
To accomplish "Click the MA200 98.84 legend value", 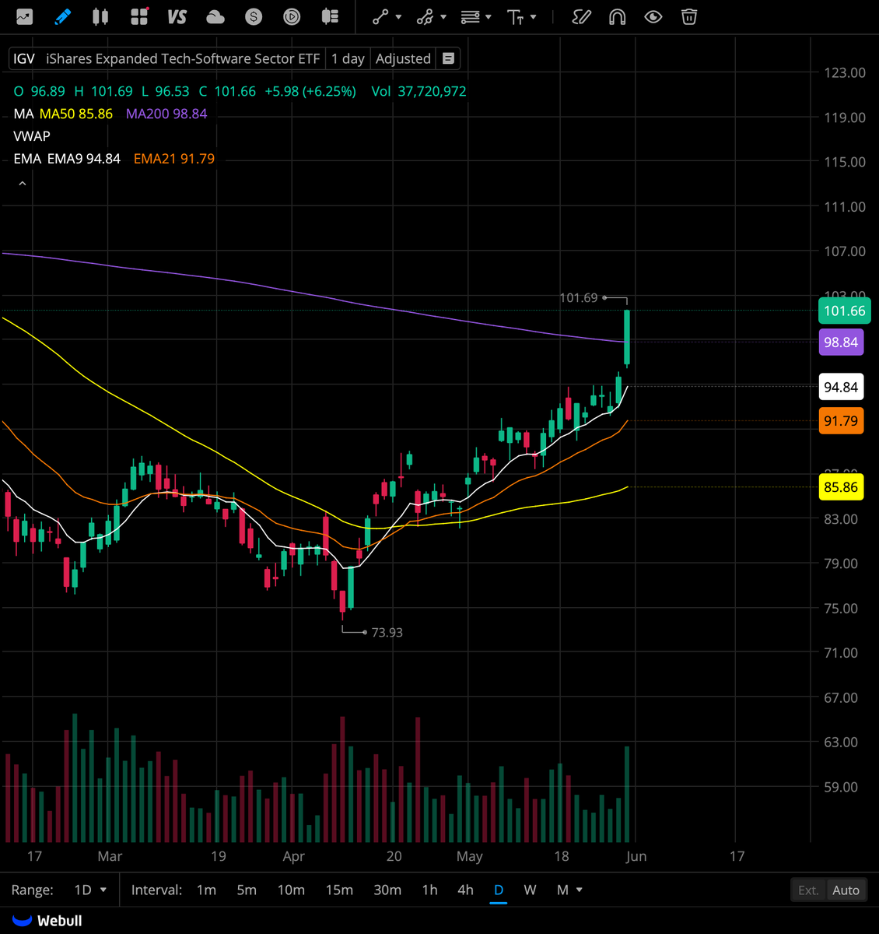I will pos(166,114).
